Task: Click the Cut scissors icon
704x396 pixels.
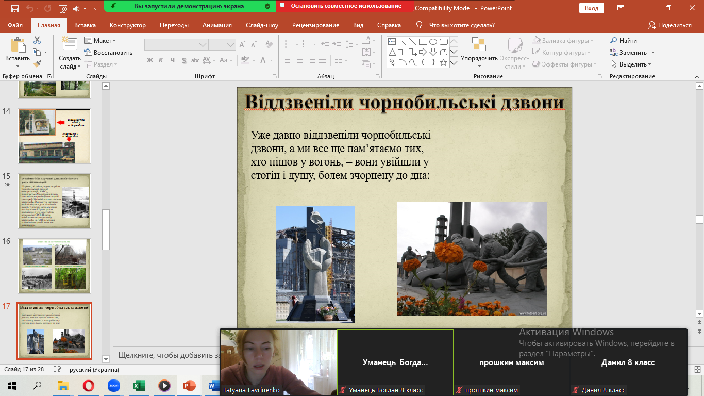Action: (x=37, y=40)
